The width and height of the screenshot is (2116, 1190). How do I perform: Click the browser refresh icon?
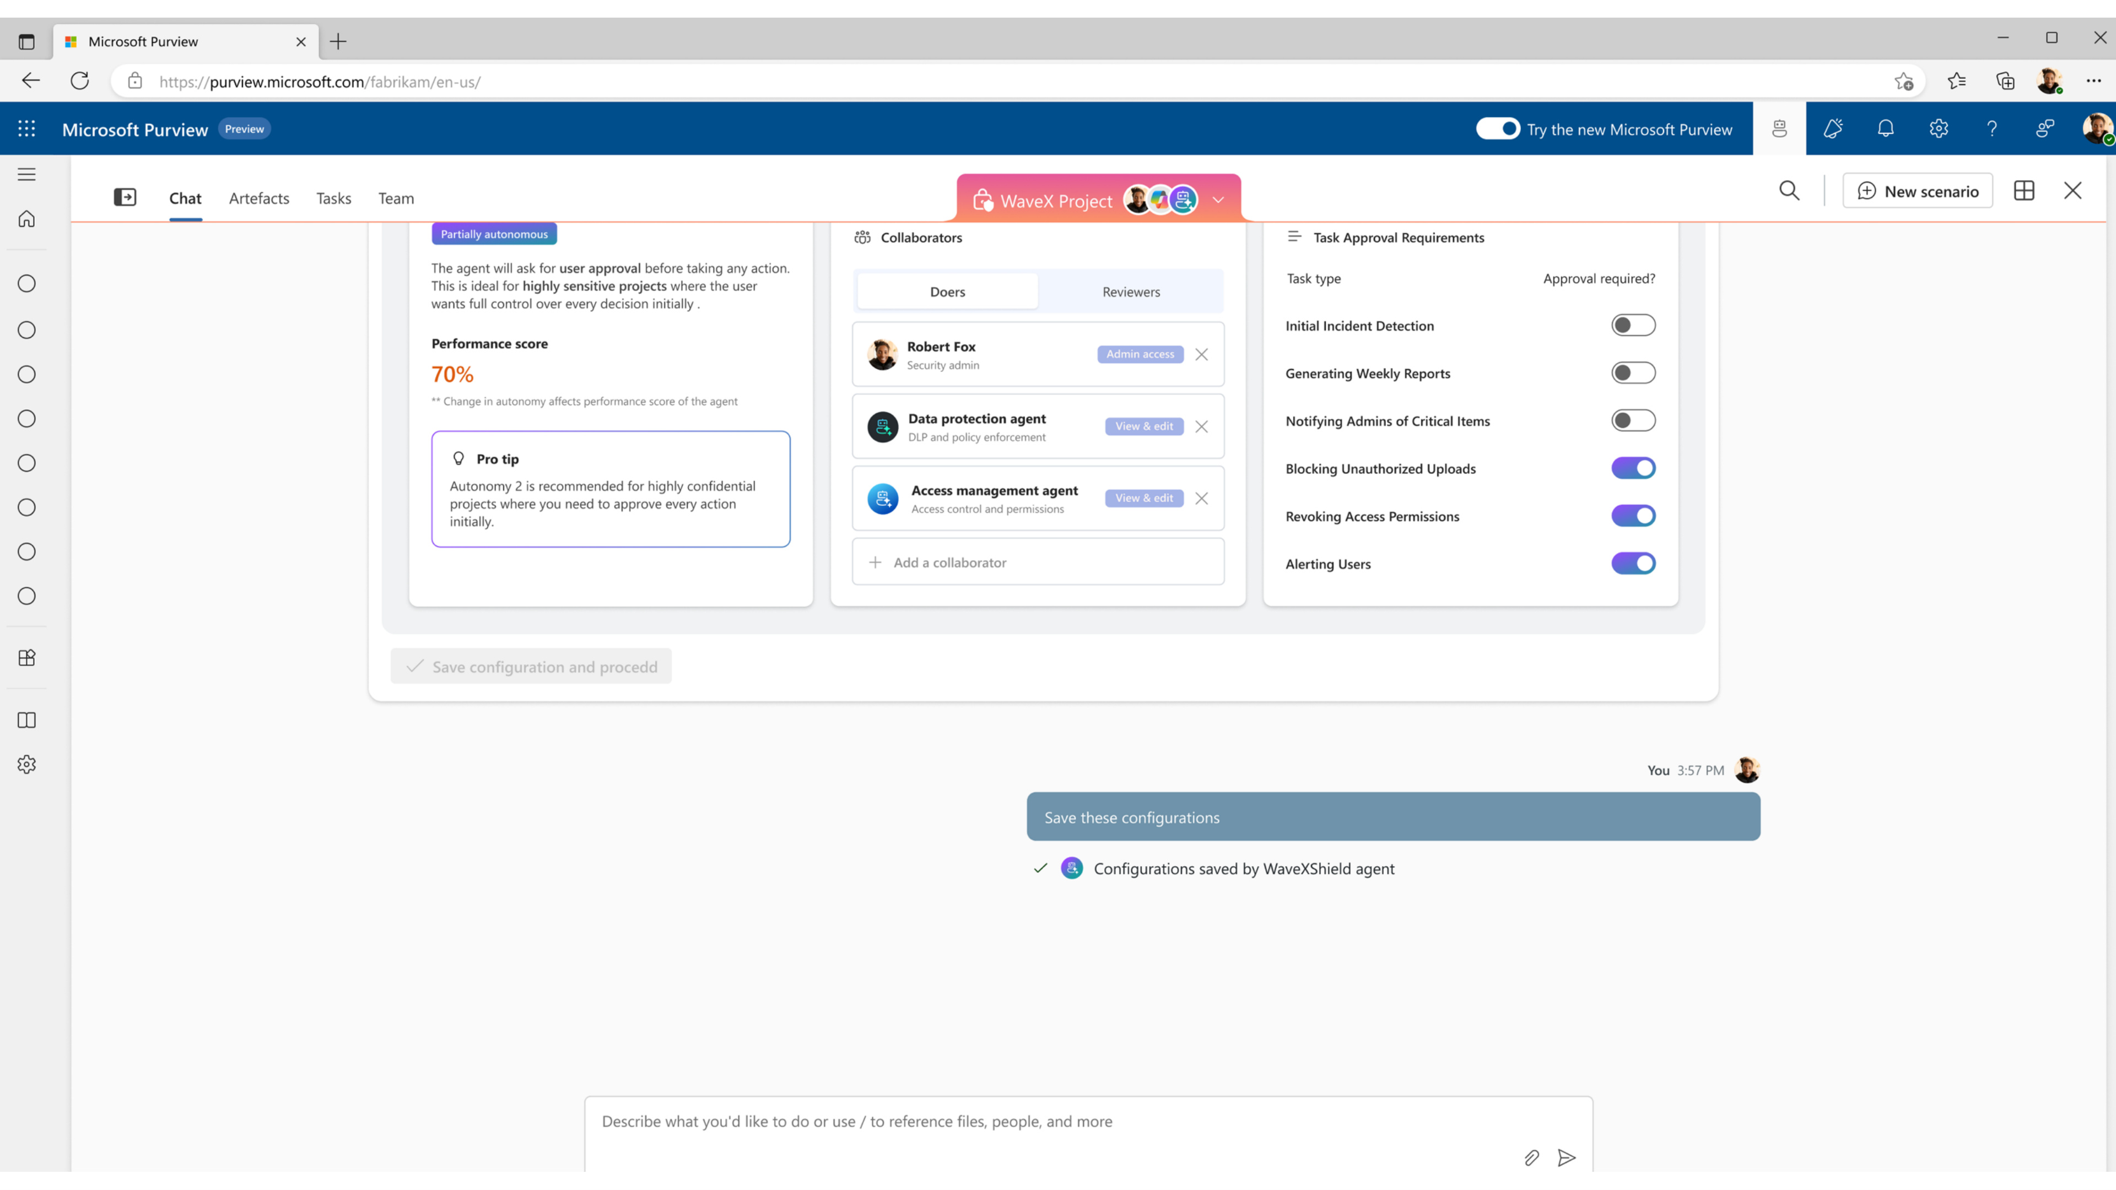pyautogui.click(x=80, y=80)
